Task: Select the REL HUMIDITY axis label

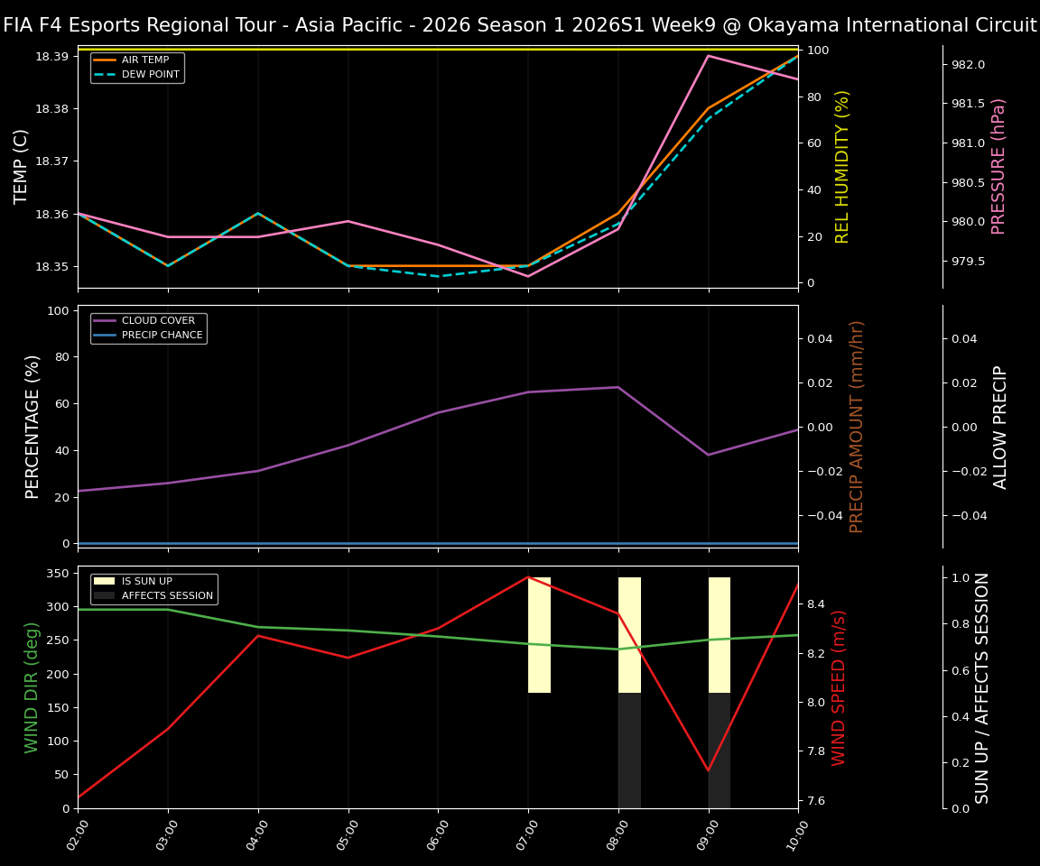Action: tap(842, 163)
